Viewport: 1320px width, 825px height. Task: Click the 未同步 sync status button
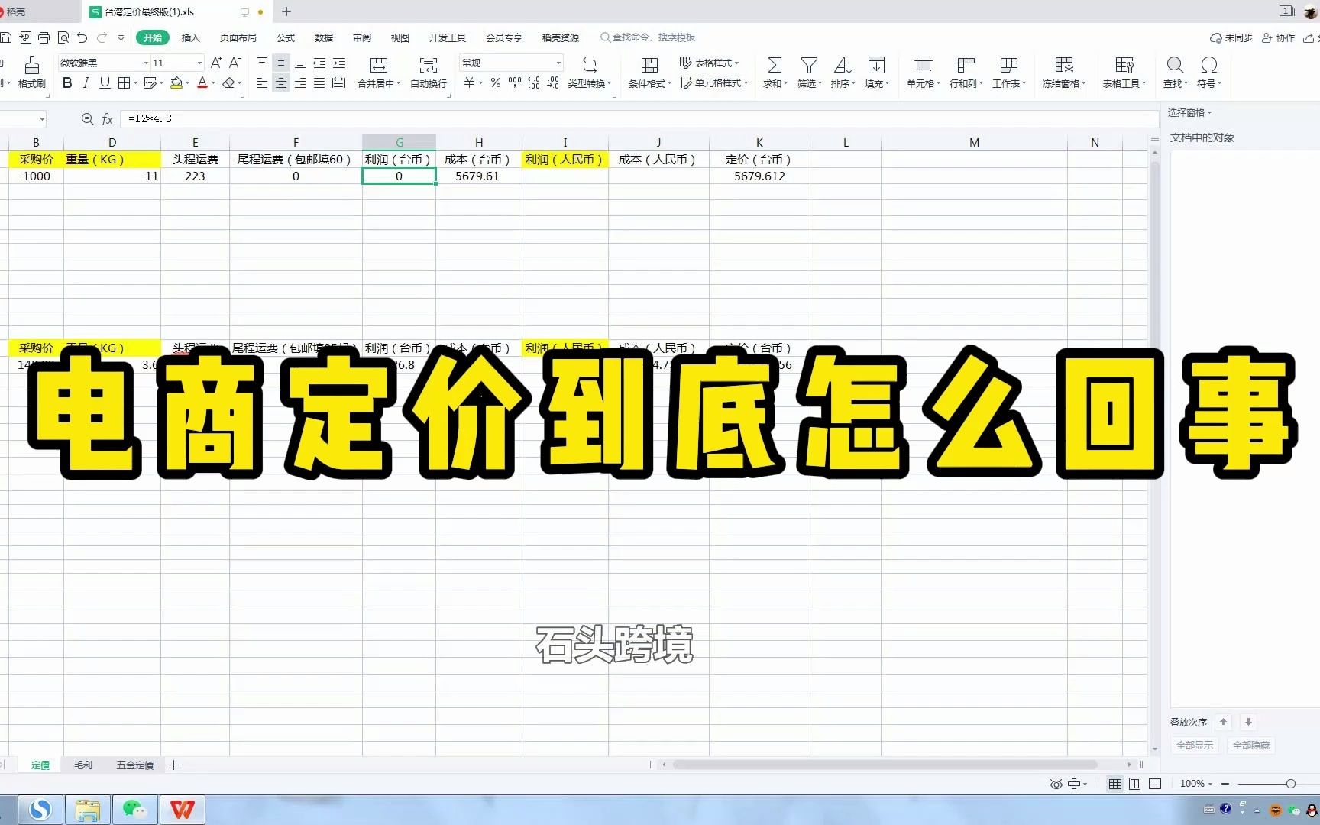(x=1231, y=37)
